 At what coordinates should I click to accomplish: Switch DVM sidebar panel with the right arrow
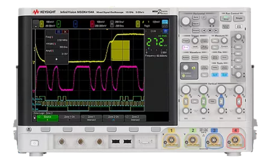pyautogui.click(x=161, y=31)
